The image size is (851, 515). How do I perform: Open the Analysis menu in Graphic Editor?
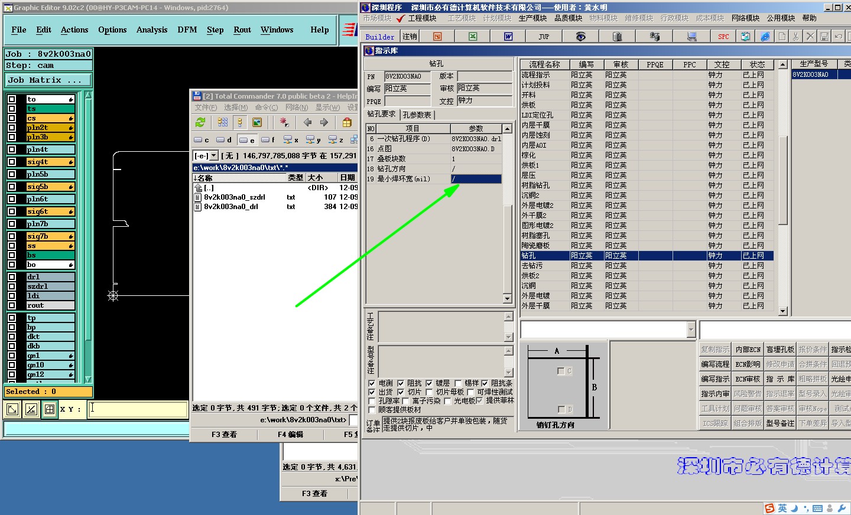tap(152, 30)
